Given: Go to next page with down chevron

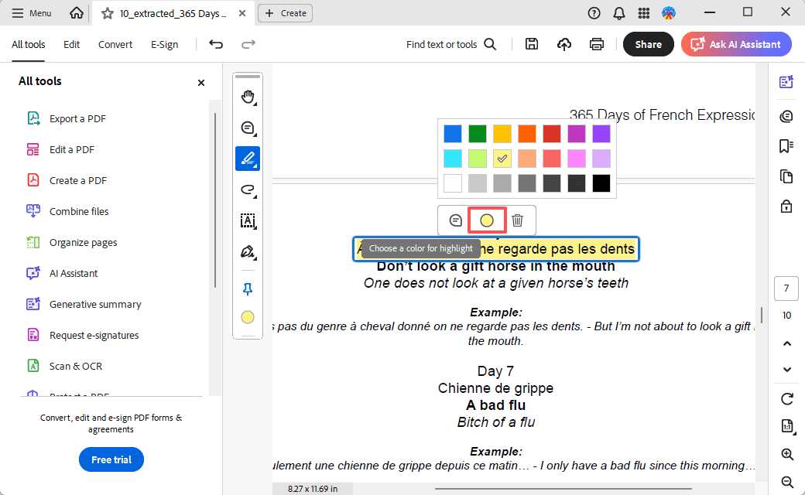Looking at the screenshot, I should click(787, 369).
